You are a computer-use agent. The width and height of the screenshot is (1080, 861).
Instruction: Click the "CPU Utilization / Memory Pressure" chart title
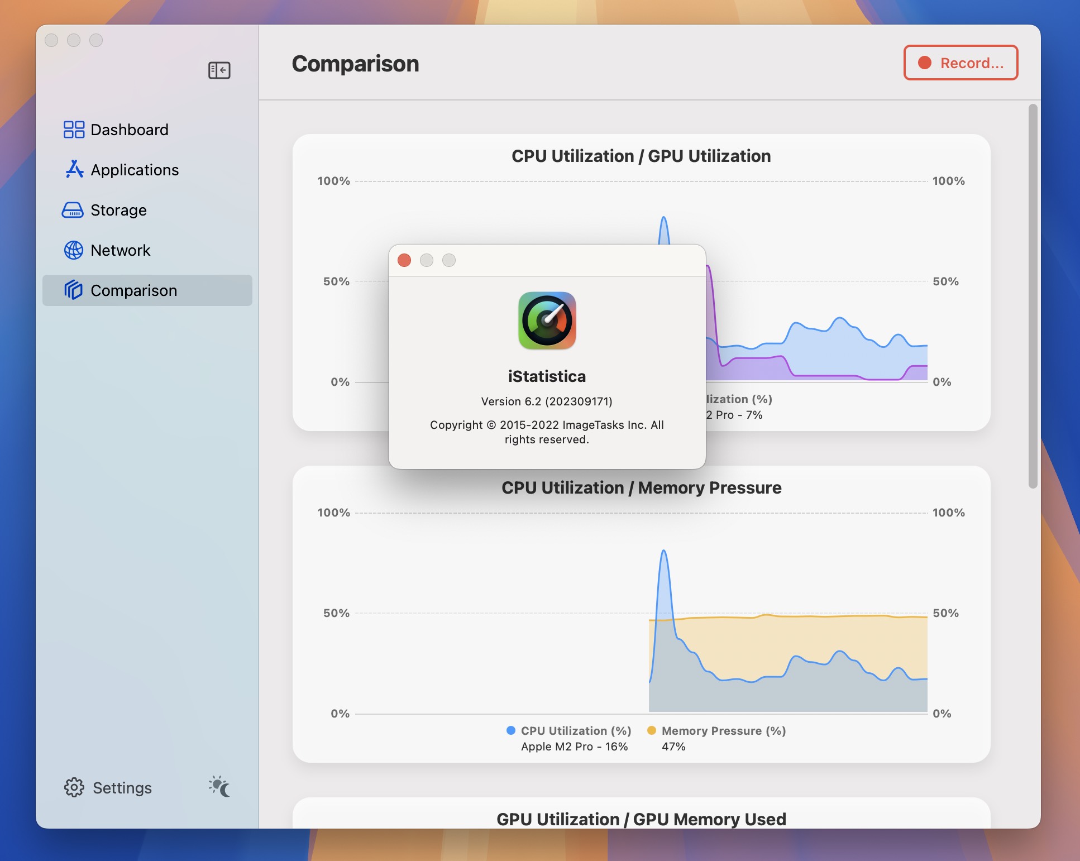[x=641, y=487]
